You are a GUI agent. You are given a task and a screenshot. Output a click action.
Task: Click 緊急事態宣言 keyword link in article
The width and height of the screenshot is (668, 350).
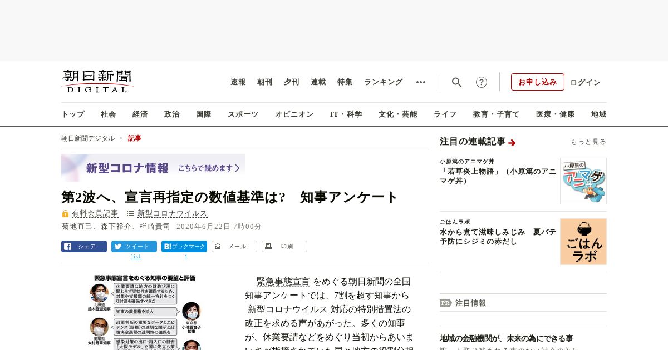(x=283, y=282)
